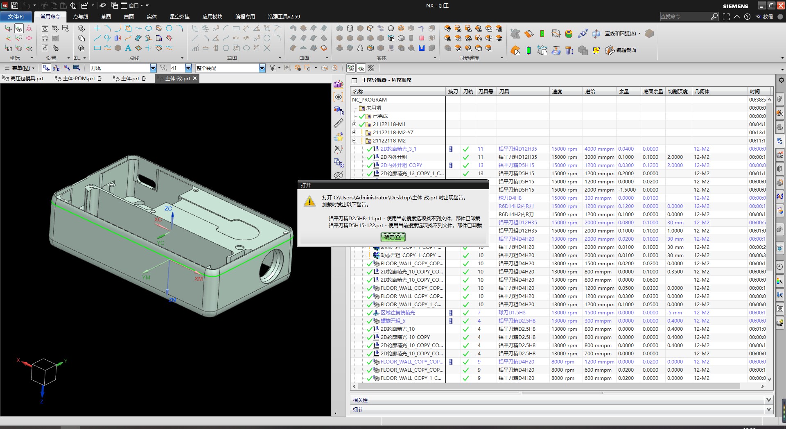Viewport: 786px width, 429px height.
Task: Close the 主体-改.prt tab
Action: pyautogui.click(x=195, y=78)
